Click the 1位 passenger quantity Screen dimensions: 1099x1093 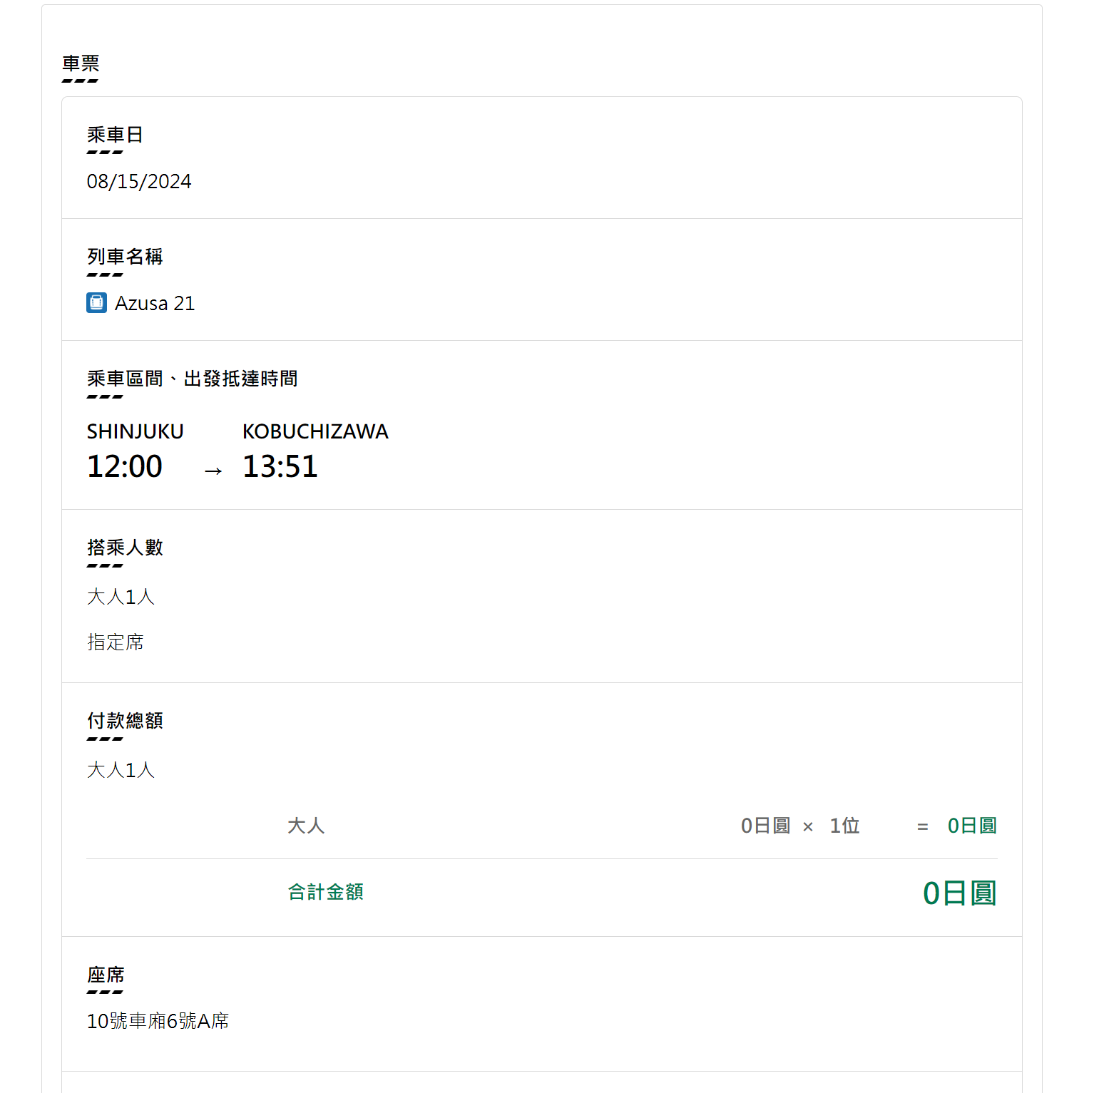pos(844,826)
